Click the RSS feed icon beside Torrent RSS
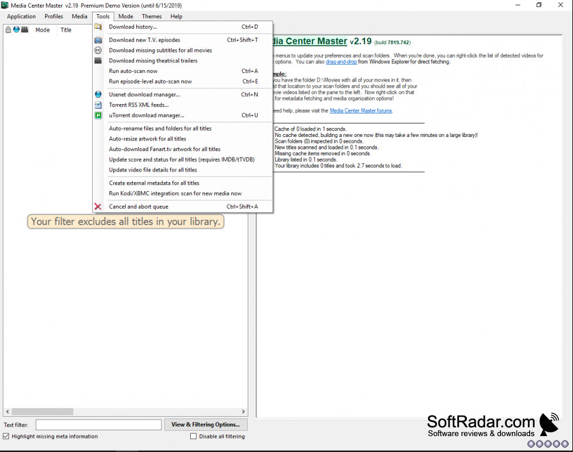This screenshot has height=452, width=573. click(98, 105)
